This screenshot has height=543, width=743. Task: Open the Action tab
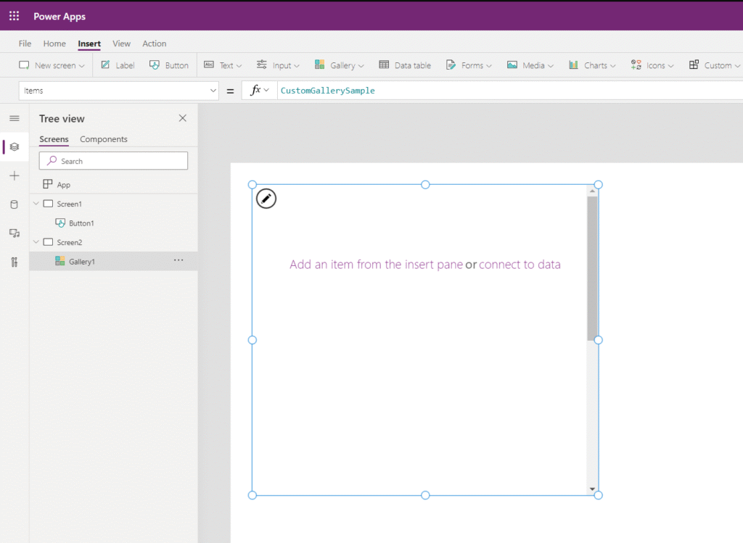[x=155, y=43]
